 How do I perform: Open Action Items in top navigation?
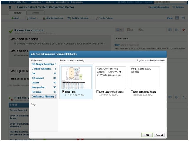point(63,2)
